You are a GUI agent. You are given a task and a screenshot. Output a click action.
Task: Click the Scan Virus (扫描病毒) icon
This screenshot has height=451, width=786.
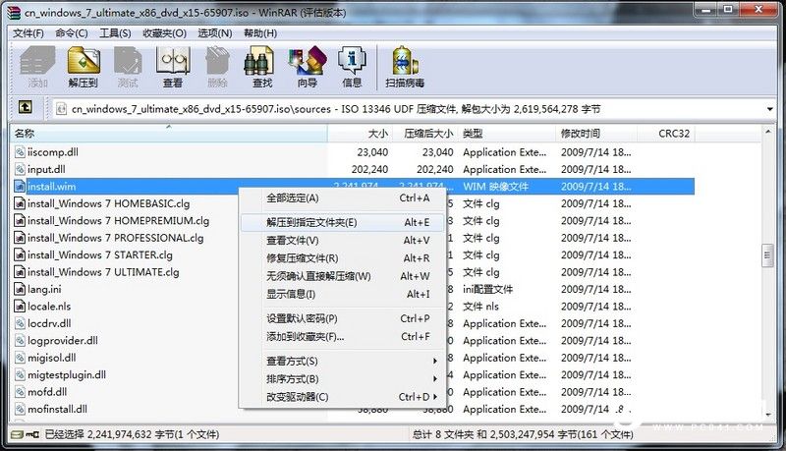pyautogui.click(x=405, y=67)
